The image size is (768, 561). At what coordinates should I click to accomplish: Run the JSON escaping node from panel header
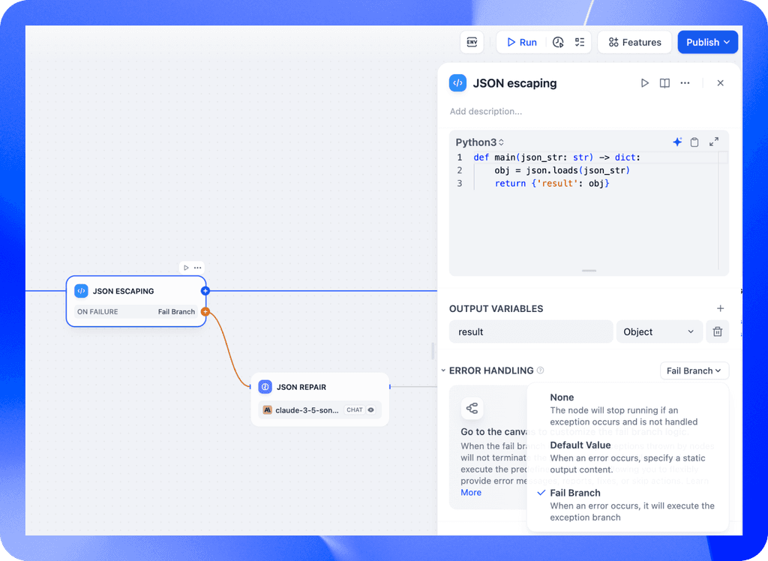[x=644, y=82]
